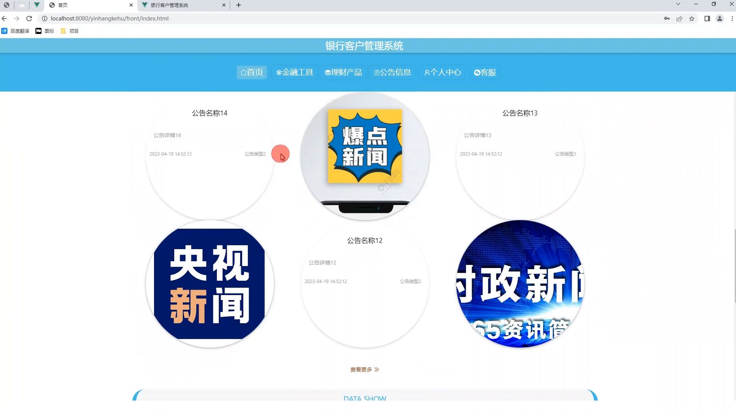This screenshot has height=414, width=736.
Task: Reload the current page
Action: [x=29, y=19]
